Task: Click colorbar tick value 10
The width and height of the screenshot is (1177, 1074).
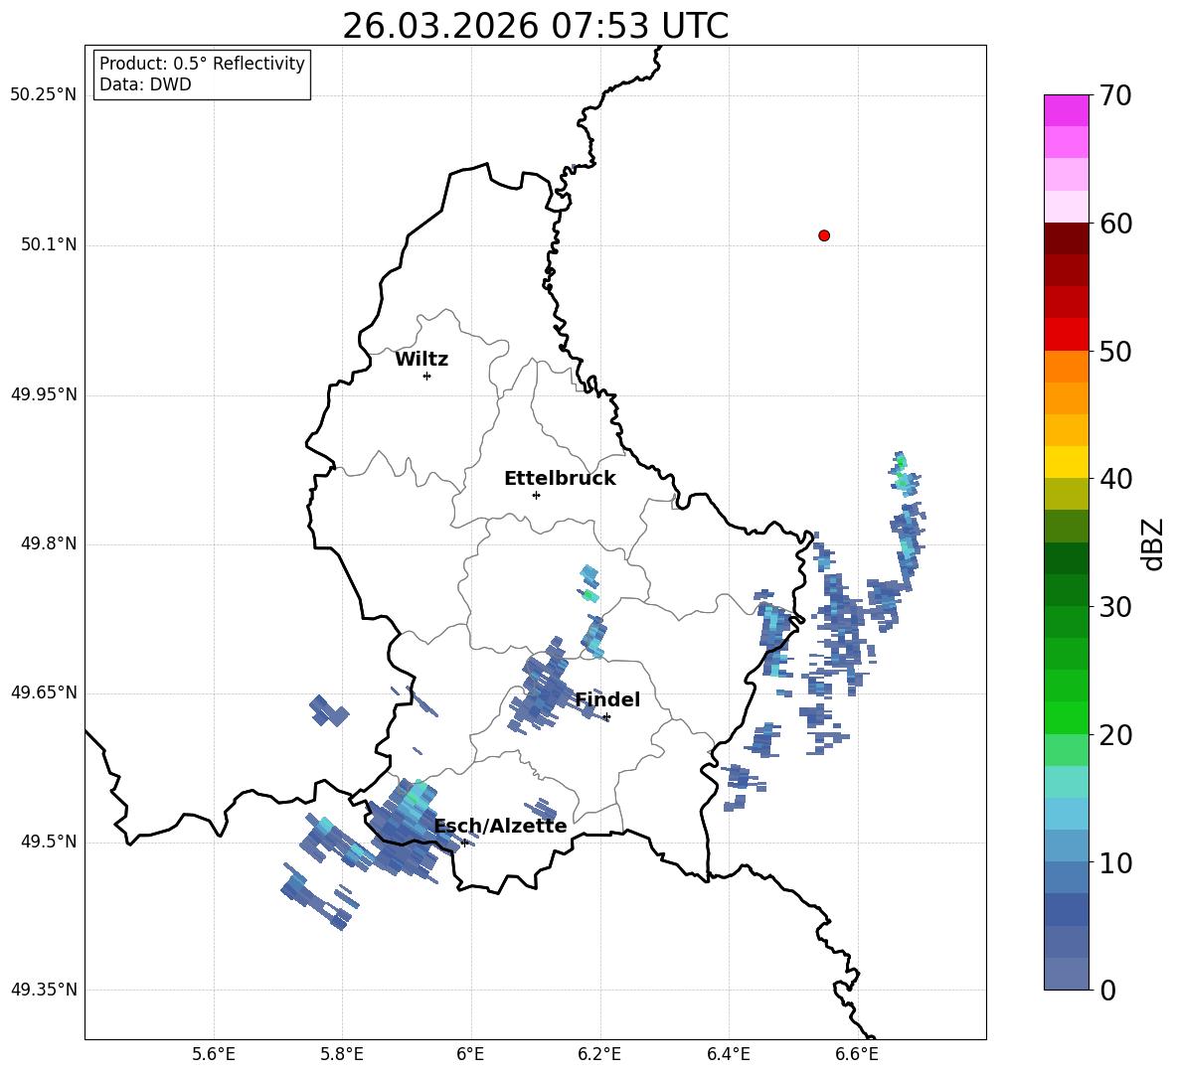Action: click(1114, 862)
